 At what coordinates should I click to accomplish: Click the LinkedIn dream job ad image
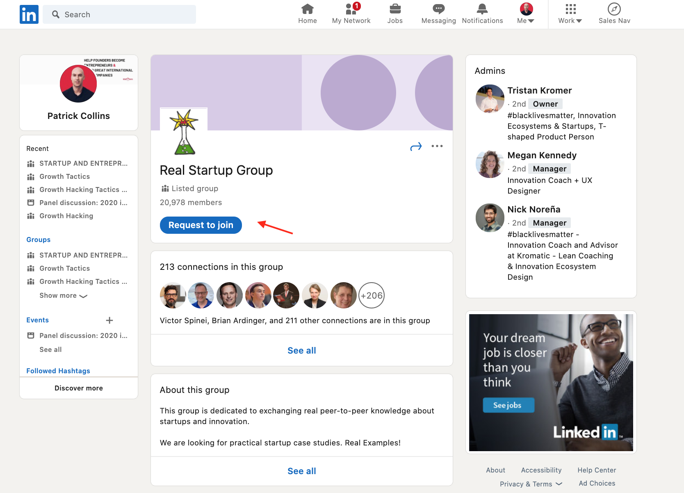coord(551,383)
